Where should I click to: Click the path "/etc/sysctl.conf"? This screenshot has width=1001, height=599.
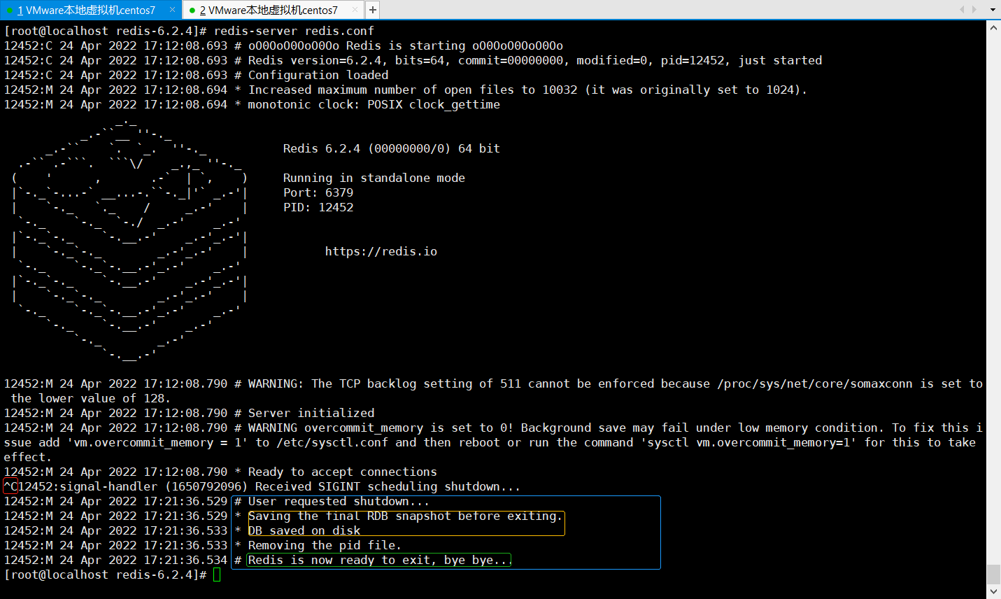[332, 443]
